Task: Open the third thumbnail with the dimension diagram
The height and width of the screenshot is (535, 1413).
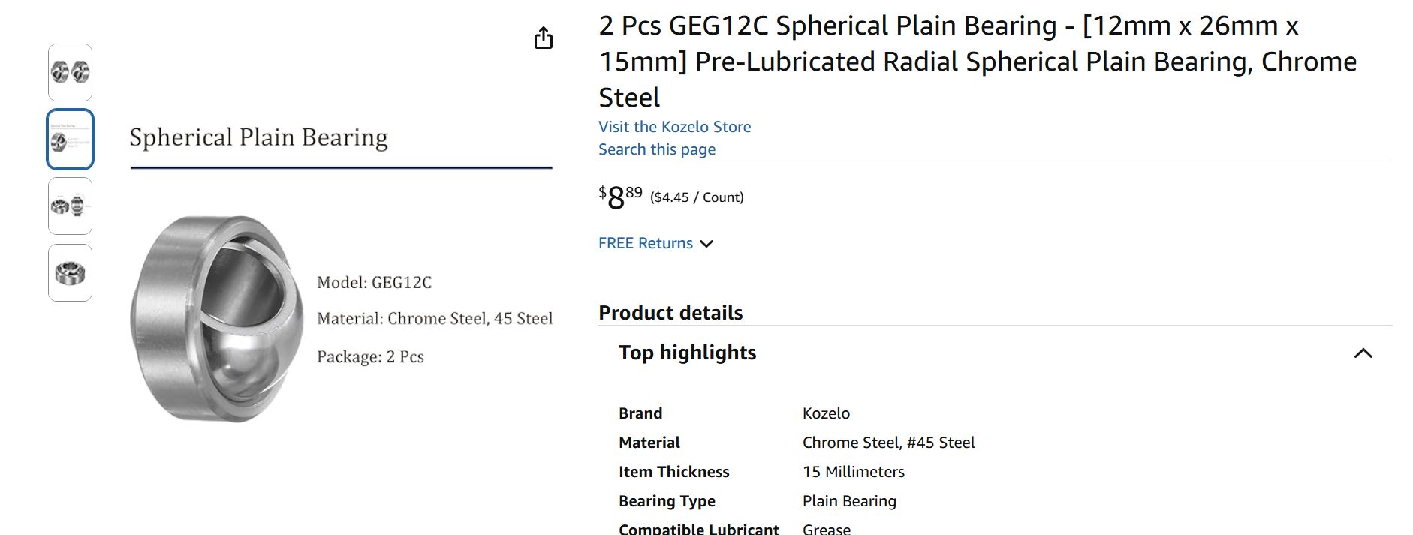Action: tap(71, 206)
